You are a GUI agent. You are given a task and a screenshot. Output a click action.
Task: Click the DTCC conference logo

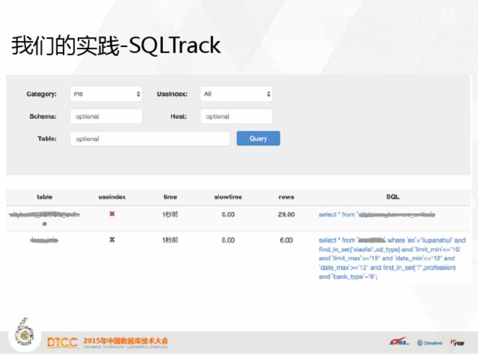[x=62, y=342]
